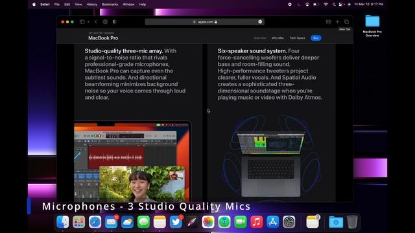This screenshot has height=233, width=415.
Task: Open Weather app from the Dock
Action: pyautogui.click(x=127, y=222)
